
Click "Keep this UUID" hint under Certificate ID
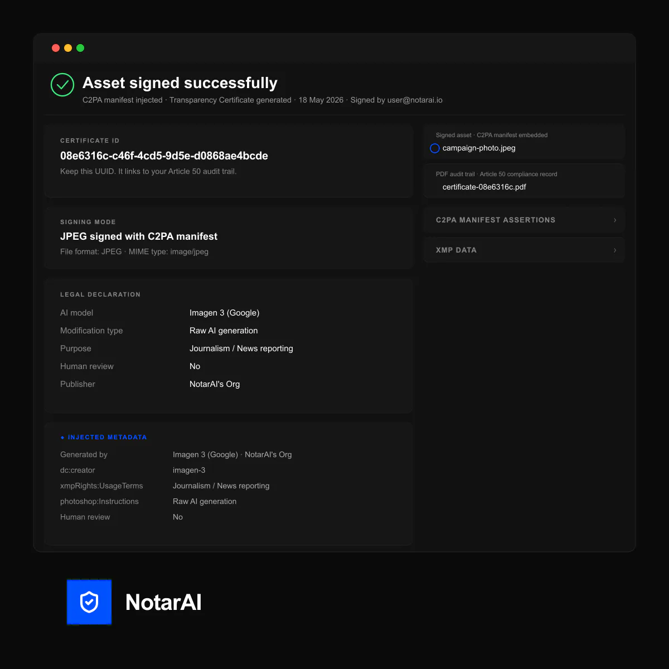(148, 171)
